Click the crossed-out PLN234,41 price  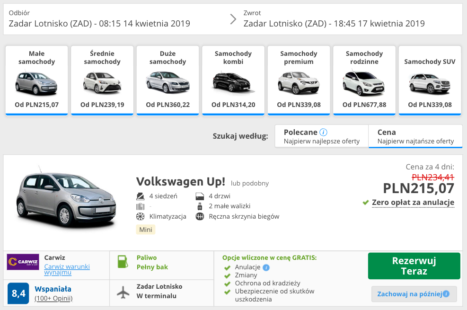coord(433,177)
